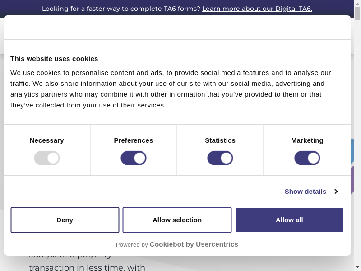361x271 pixels.
Task: Click the scrollbar up arrow
Action: (357, 4)
